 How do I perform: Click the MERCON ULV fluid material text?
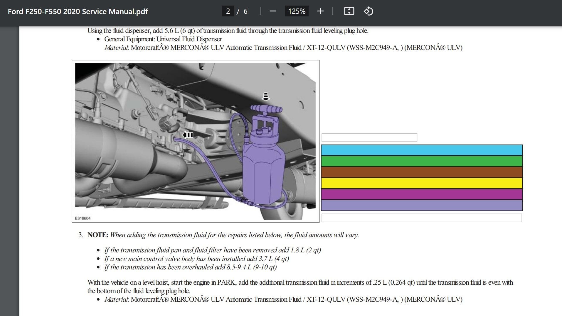282,300
